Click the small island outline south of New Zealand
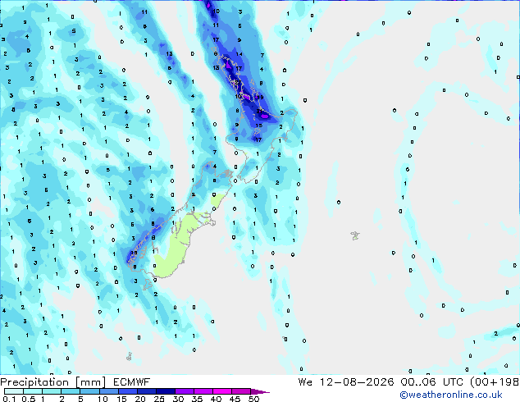 click(x=129, y=357)
